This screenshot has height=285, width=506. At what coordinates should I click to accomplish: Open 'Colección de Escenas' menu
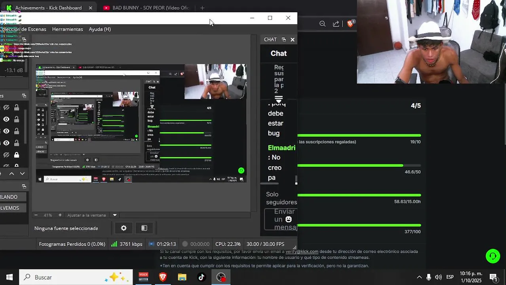click(x=23, y=29)
